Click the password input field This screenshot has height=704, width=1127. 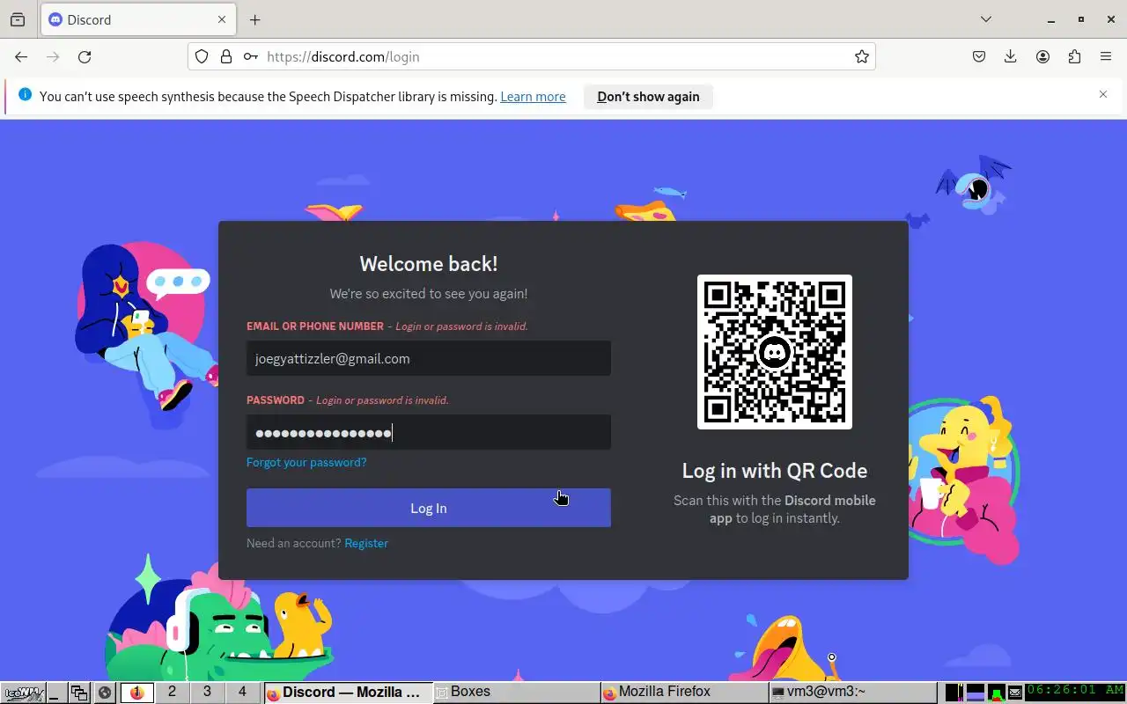[x=429, y=432]
